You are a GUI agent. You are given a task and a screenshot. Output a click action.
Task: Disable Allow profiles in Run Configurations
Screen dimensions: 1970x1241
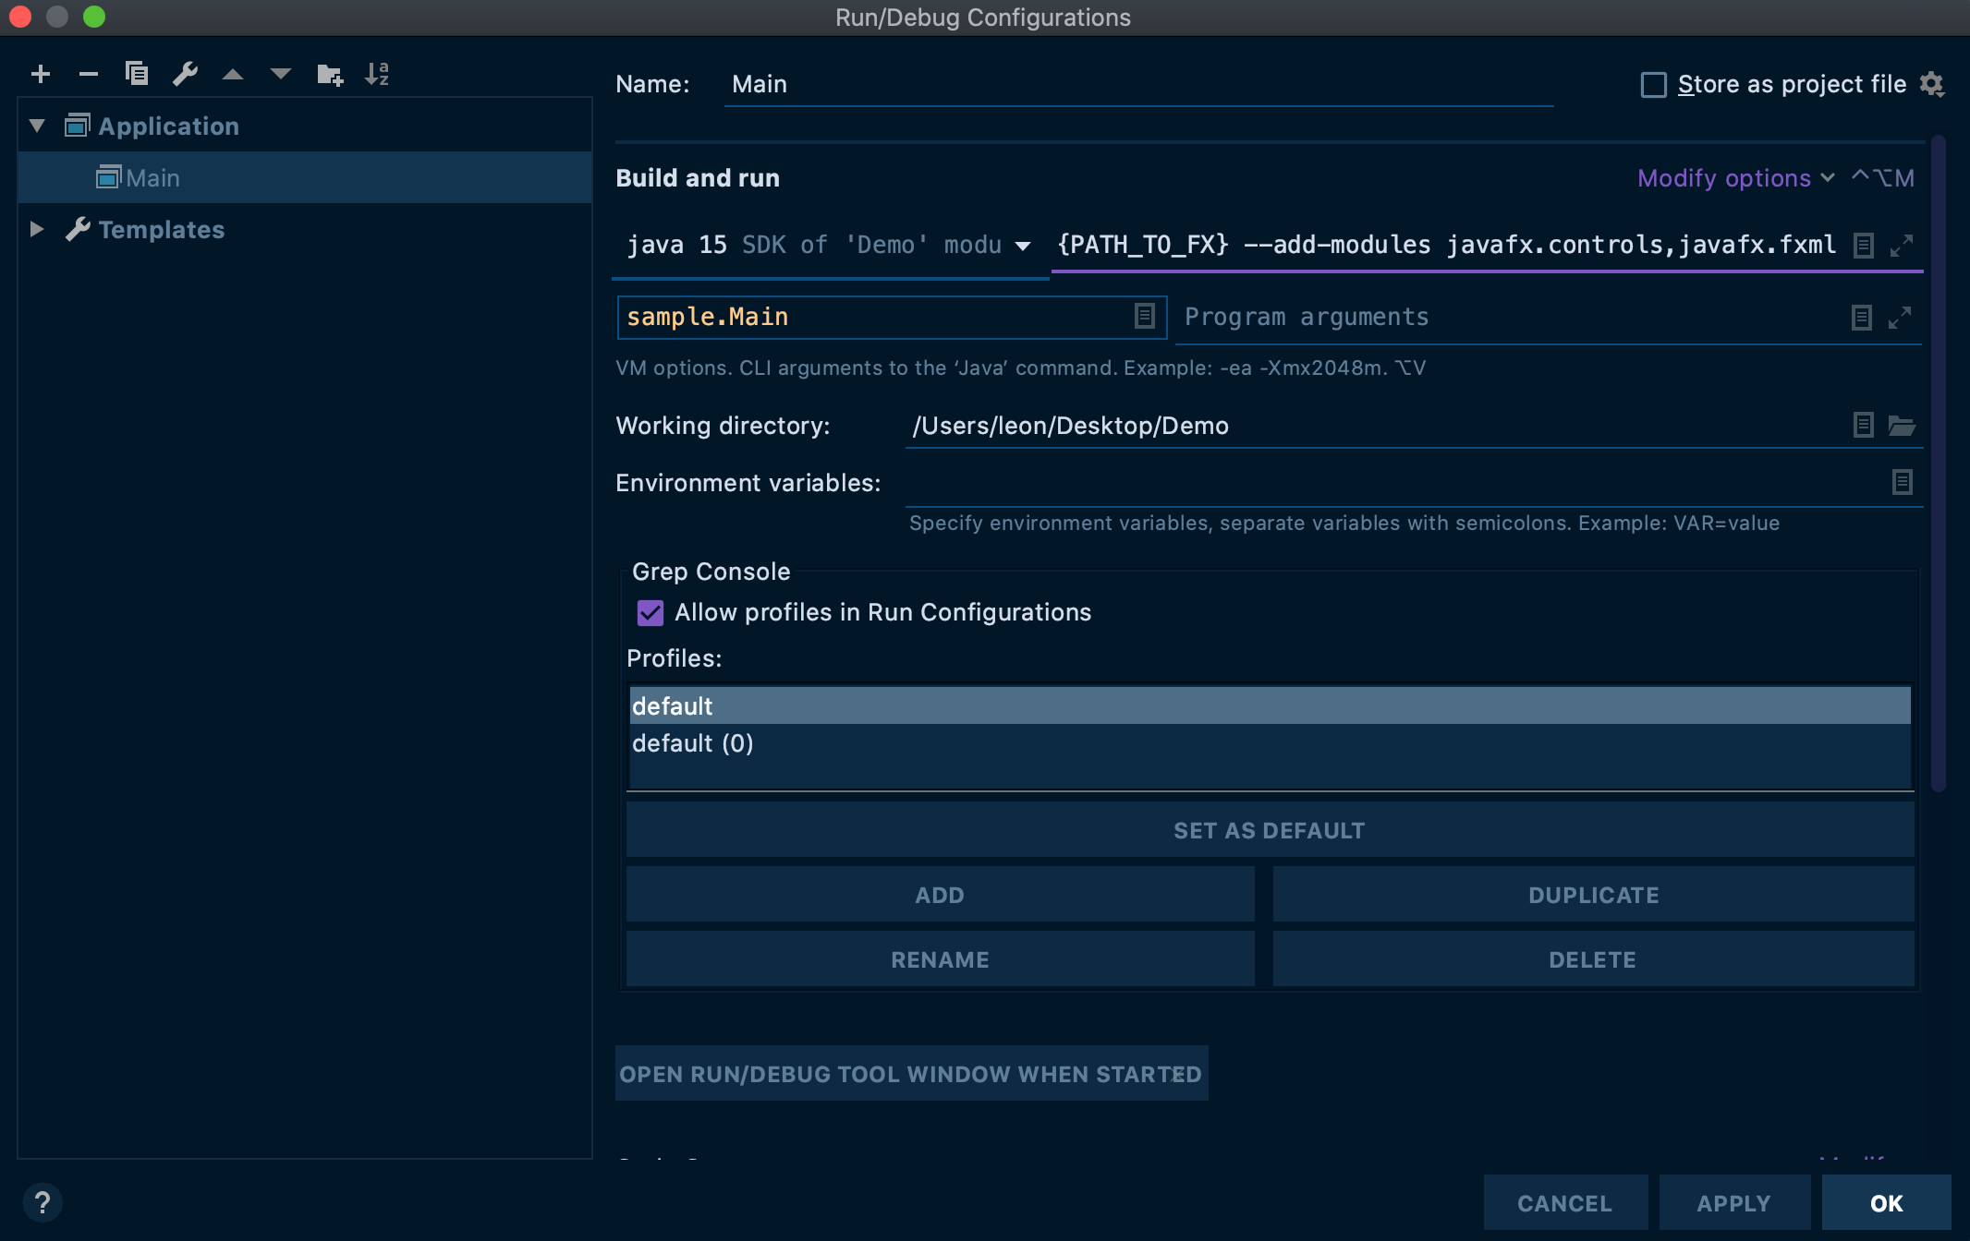[650, 612]
